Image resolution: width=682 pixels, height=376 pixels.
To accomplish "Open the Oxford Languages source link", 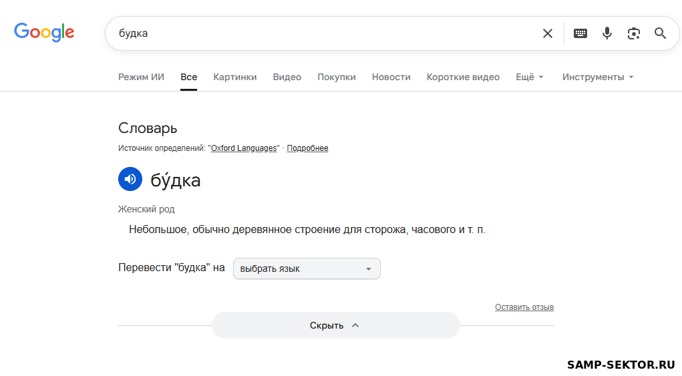I will tap(244, 148).
